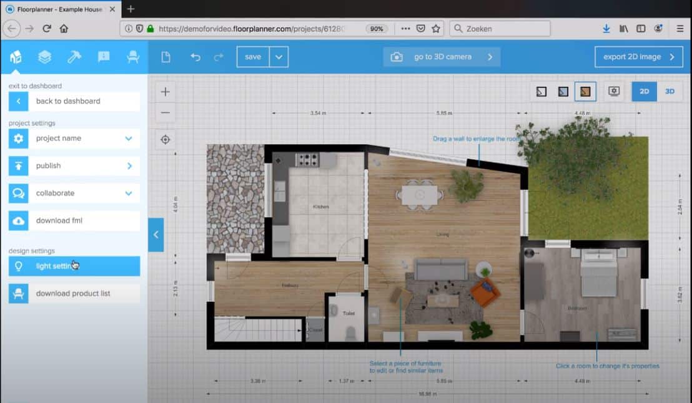Open the floors layers tab icon
Image resolution: width=692 pixels, height=403 pixels.
[44, 57]
